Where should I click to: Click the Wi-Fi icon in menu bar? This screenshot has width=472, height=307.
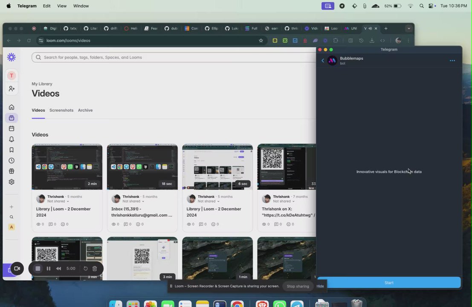410,6
